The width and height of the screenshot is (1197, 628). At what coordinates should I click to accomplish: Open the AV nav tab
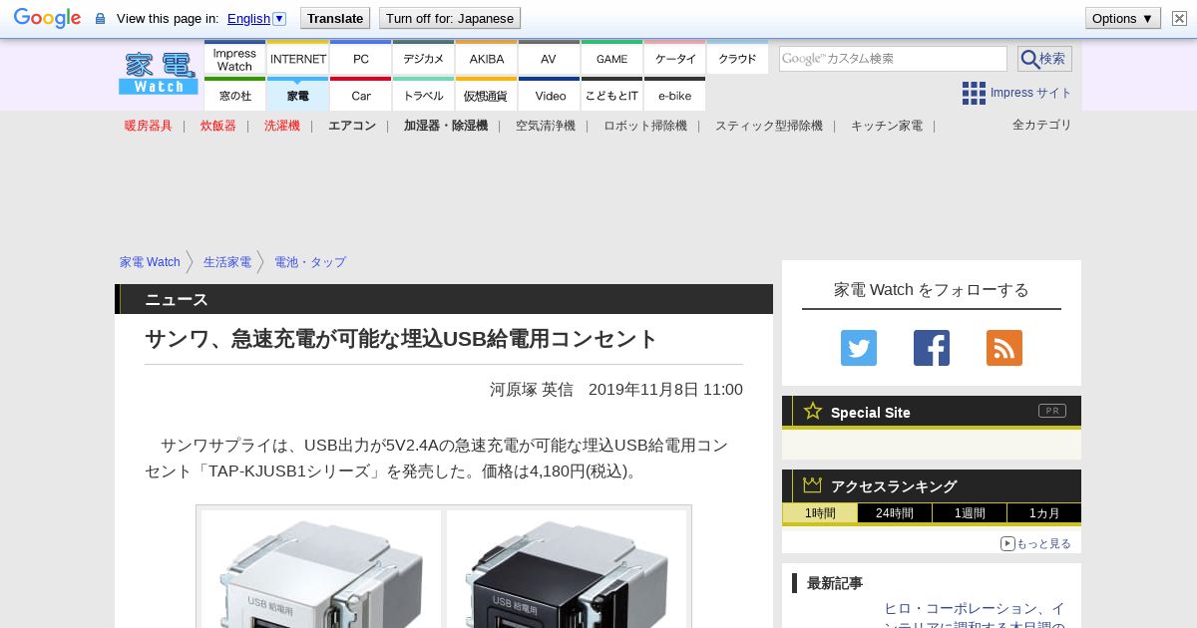click(549, 59)
